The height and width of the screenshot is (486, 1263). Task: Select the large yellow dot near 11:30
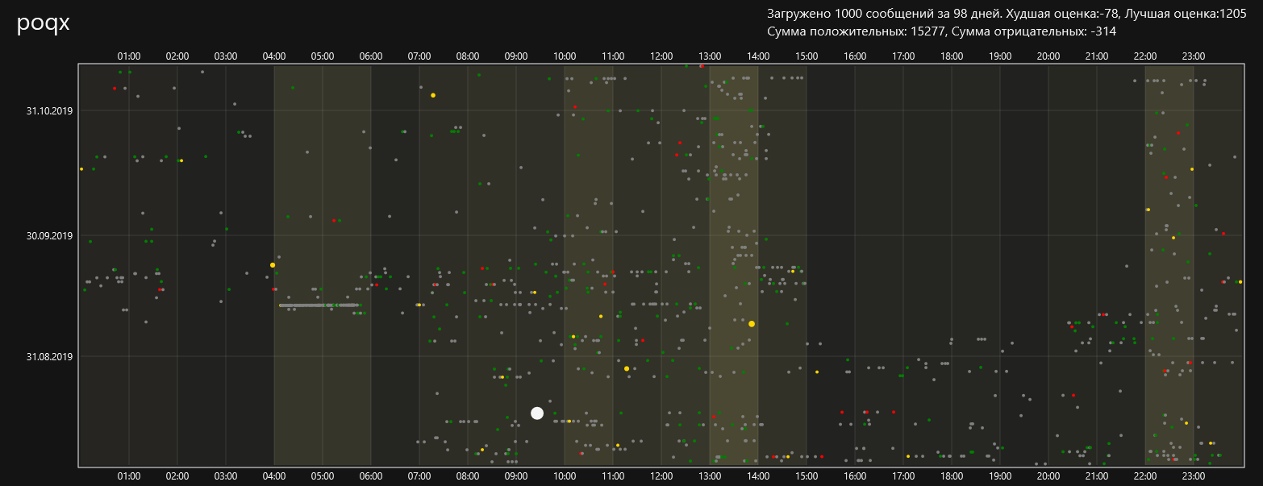point(627,368)
